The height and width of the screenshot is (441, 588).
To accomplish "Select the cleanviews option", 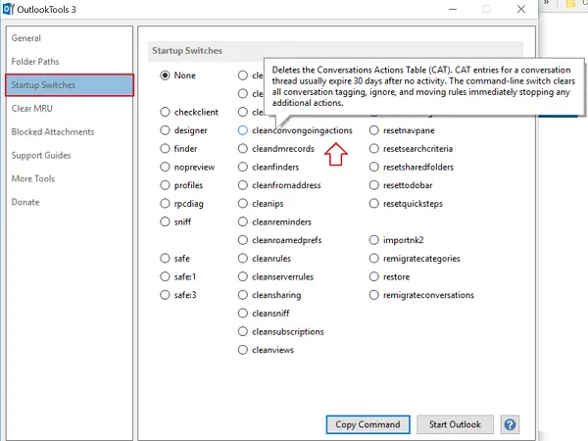I will 243,350.
